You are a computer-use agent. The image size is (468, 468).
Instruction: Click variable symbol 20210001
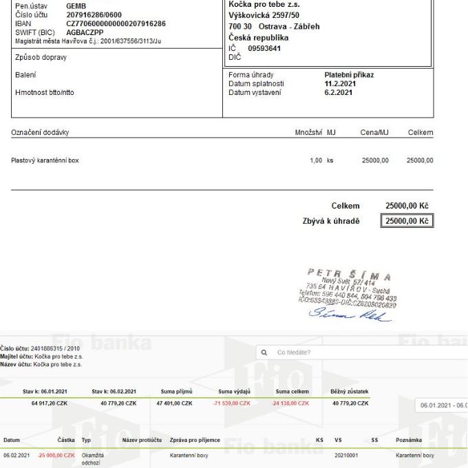[x=346, y=455]
